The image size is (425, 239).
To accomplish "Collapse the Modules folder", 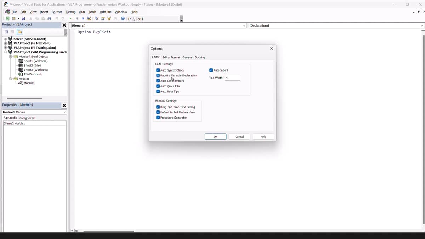I will [11, 79].
